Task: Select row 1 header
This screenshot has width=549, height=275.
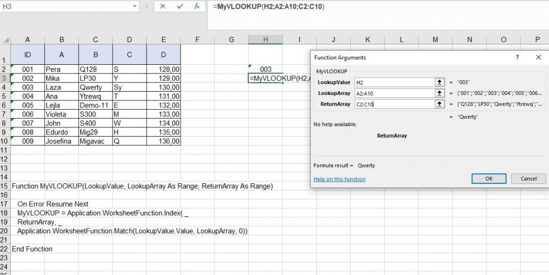Action: (5, 54)
